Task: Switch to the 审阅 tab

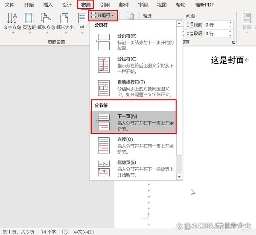Action: pyautogui.click(x=143, y=5)
